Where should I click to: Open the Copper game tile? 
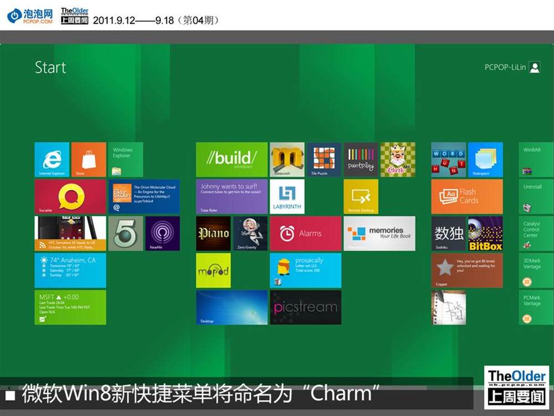tap(467, 270)
